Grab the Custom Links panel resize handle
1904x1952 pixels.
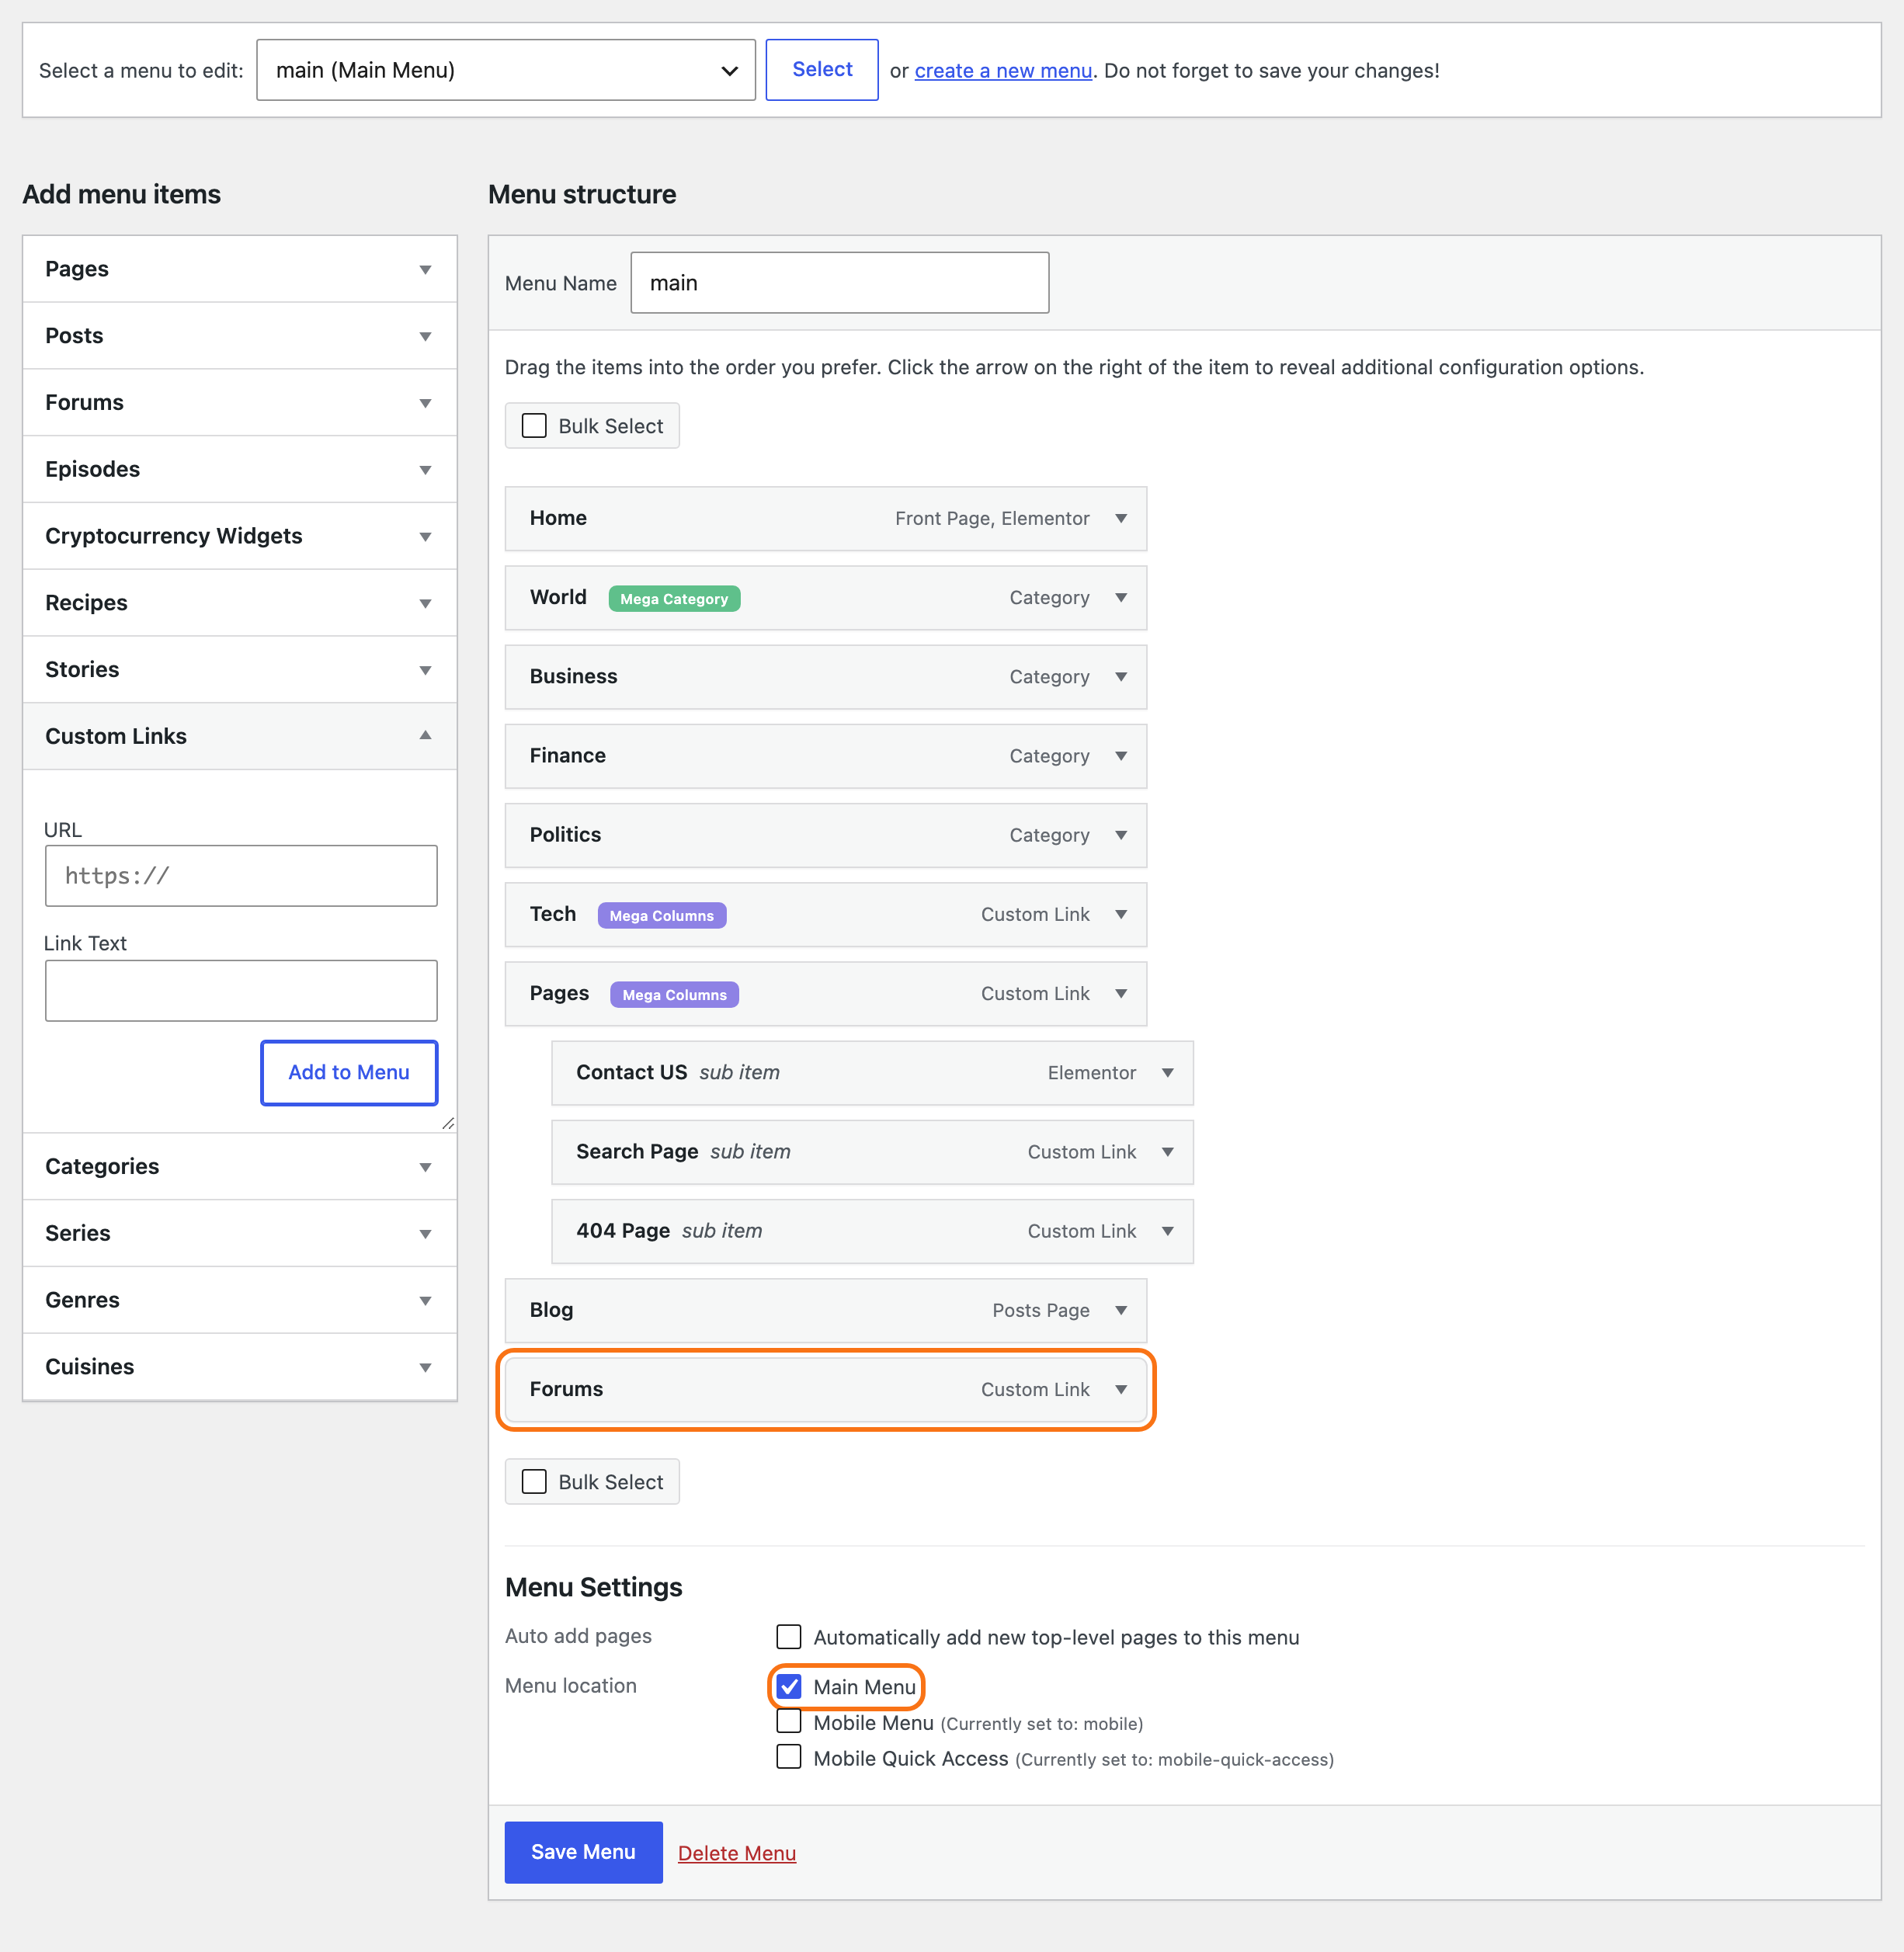tap(448, 1124)
